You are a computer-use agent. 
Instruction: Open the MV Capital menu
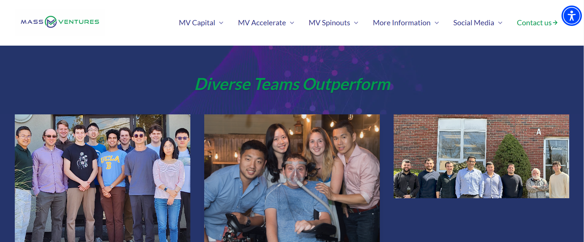click(x=197, y=23)
